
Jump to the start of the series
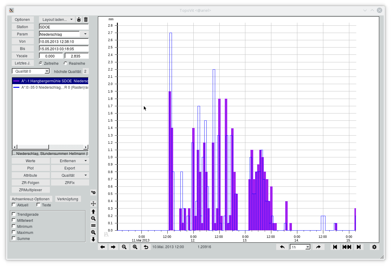coord(335,247)
